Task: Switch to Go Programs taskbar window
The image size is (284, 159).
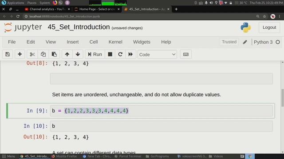Action: (157, 156)
